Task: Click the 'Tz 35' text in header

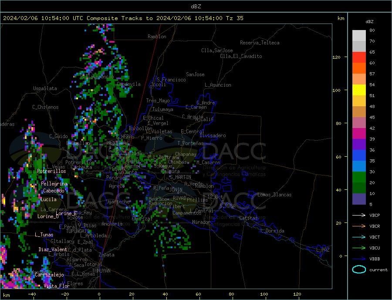Action: pos(234,18)
